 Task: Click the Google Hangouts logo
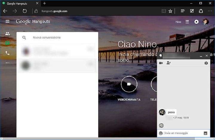point(33,22)
